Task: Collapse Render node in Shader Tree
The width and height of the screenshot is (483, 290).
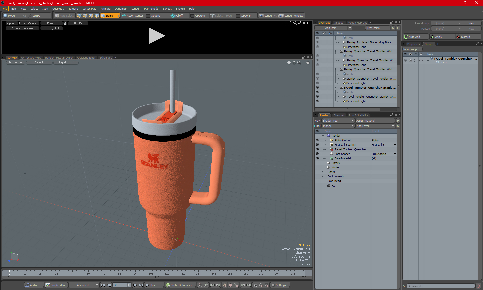Action: tap(323, 136)
